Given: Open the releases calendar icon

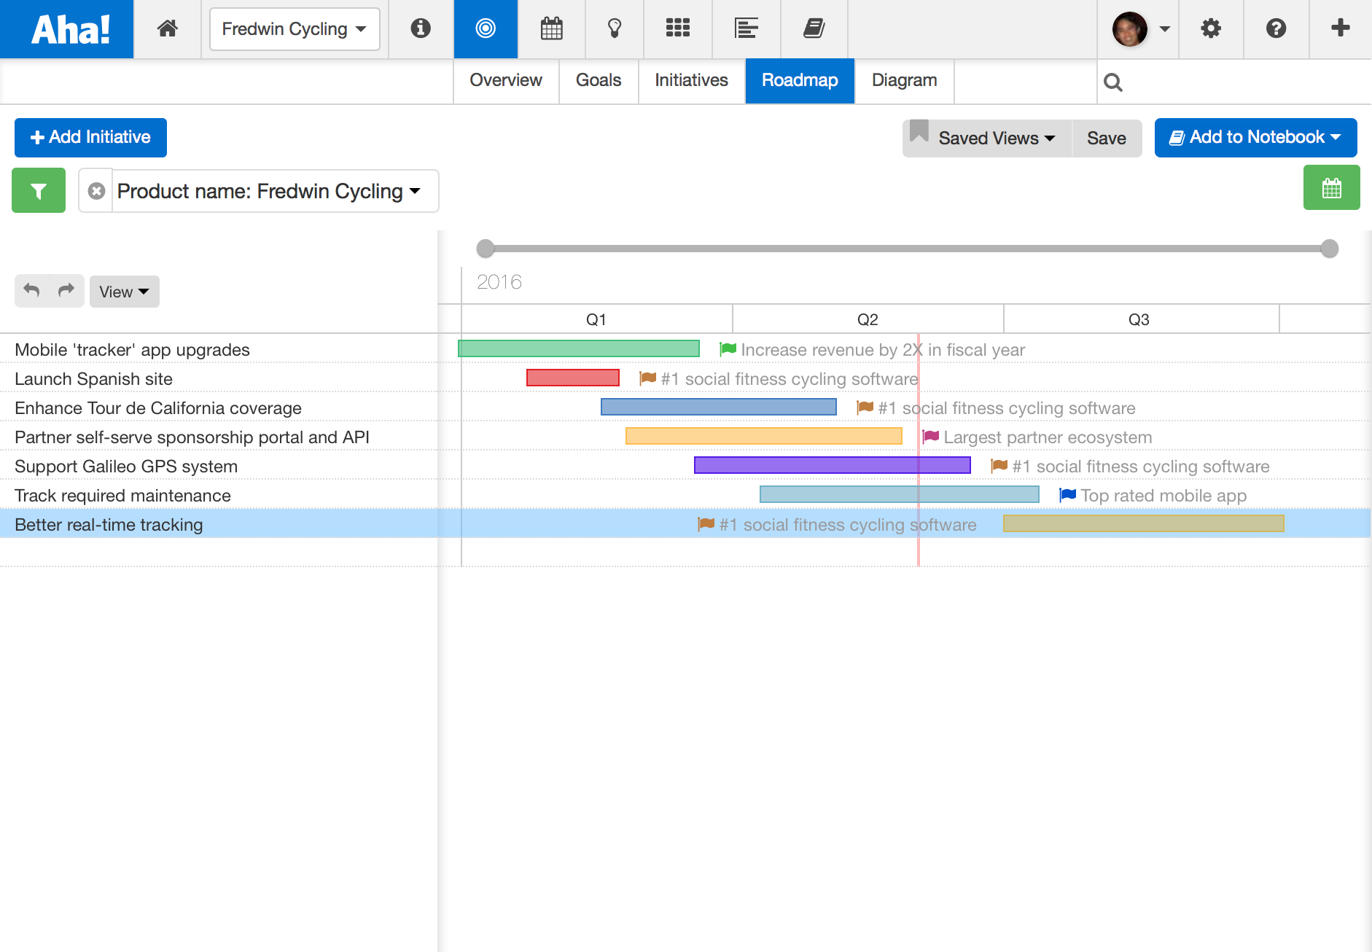Looking at the screenshot, I should (x=551, y=28).
